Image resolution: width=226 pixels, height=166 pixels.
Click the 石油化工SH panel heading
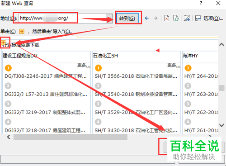coord(105,56)
